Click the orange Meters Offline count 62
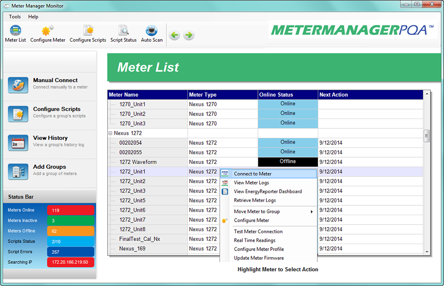Image resolution: width=444 pixels, height=286 pixels. click(x=70, y=231)
